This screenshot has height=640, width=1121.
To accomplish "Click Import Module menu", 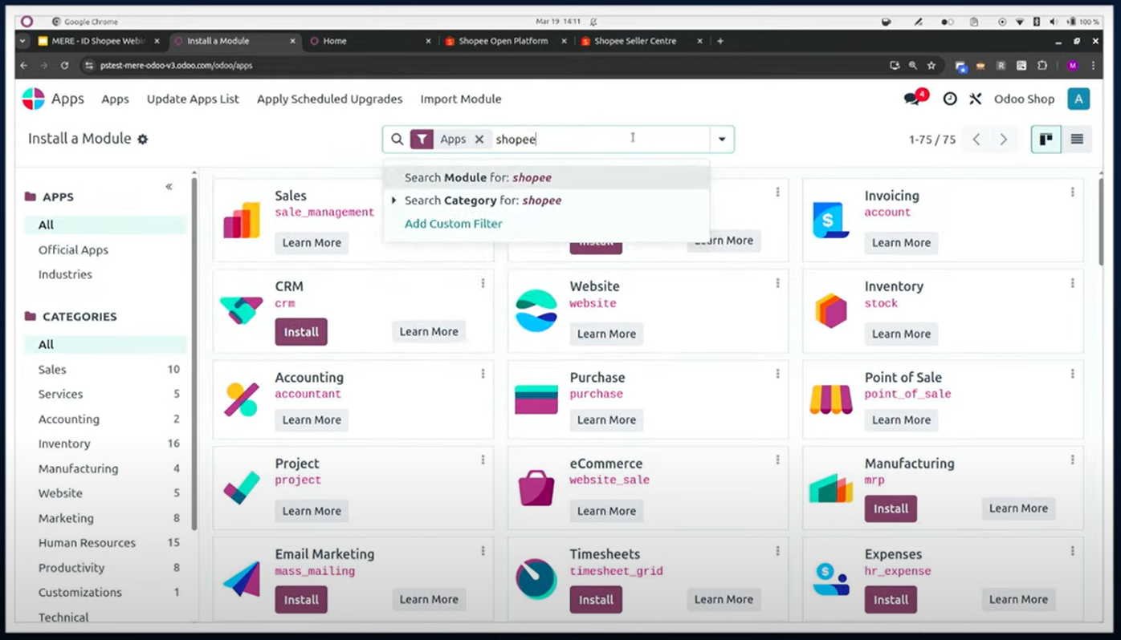I will [x=461, y=99].
